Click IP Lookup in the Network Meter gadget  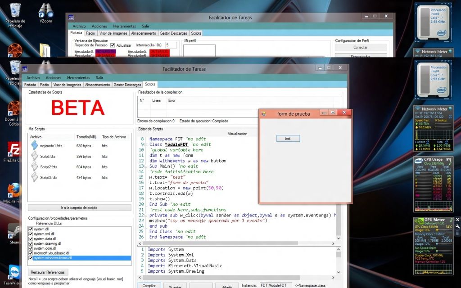pos(441,120)
